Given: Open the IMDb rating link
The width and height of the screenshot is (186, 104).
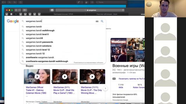Looking at the screenshot, I should point(121,88).
